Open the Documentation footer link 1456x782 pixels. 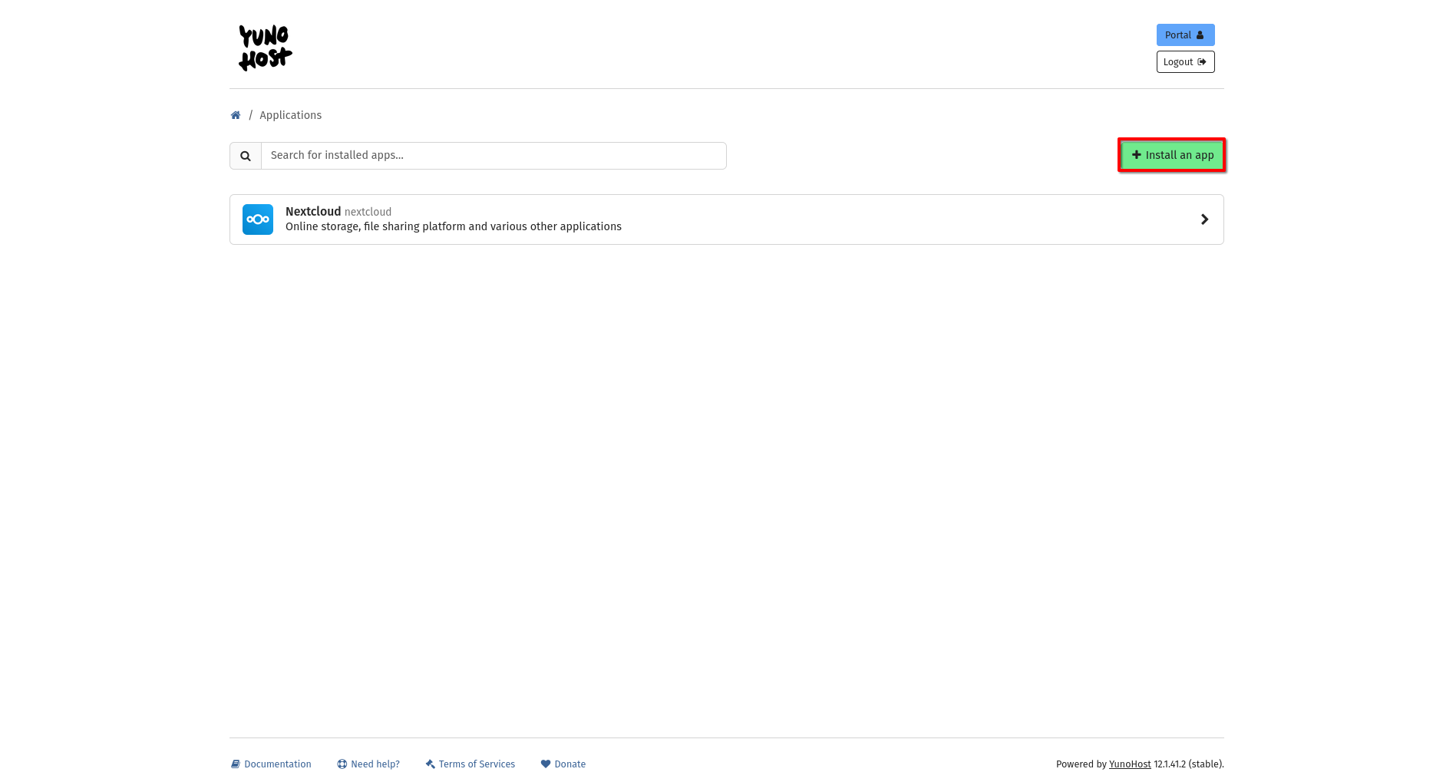(271, 764)
